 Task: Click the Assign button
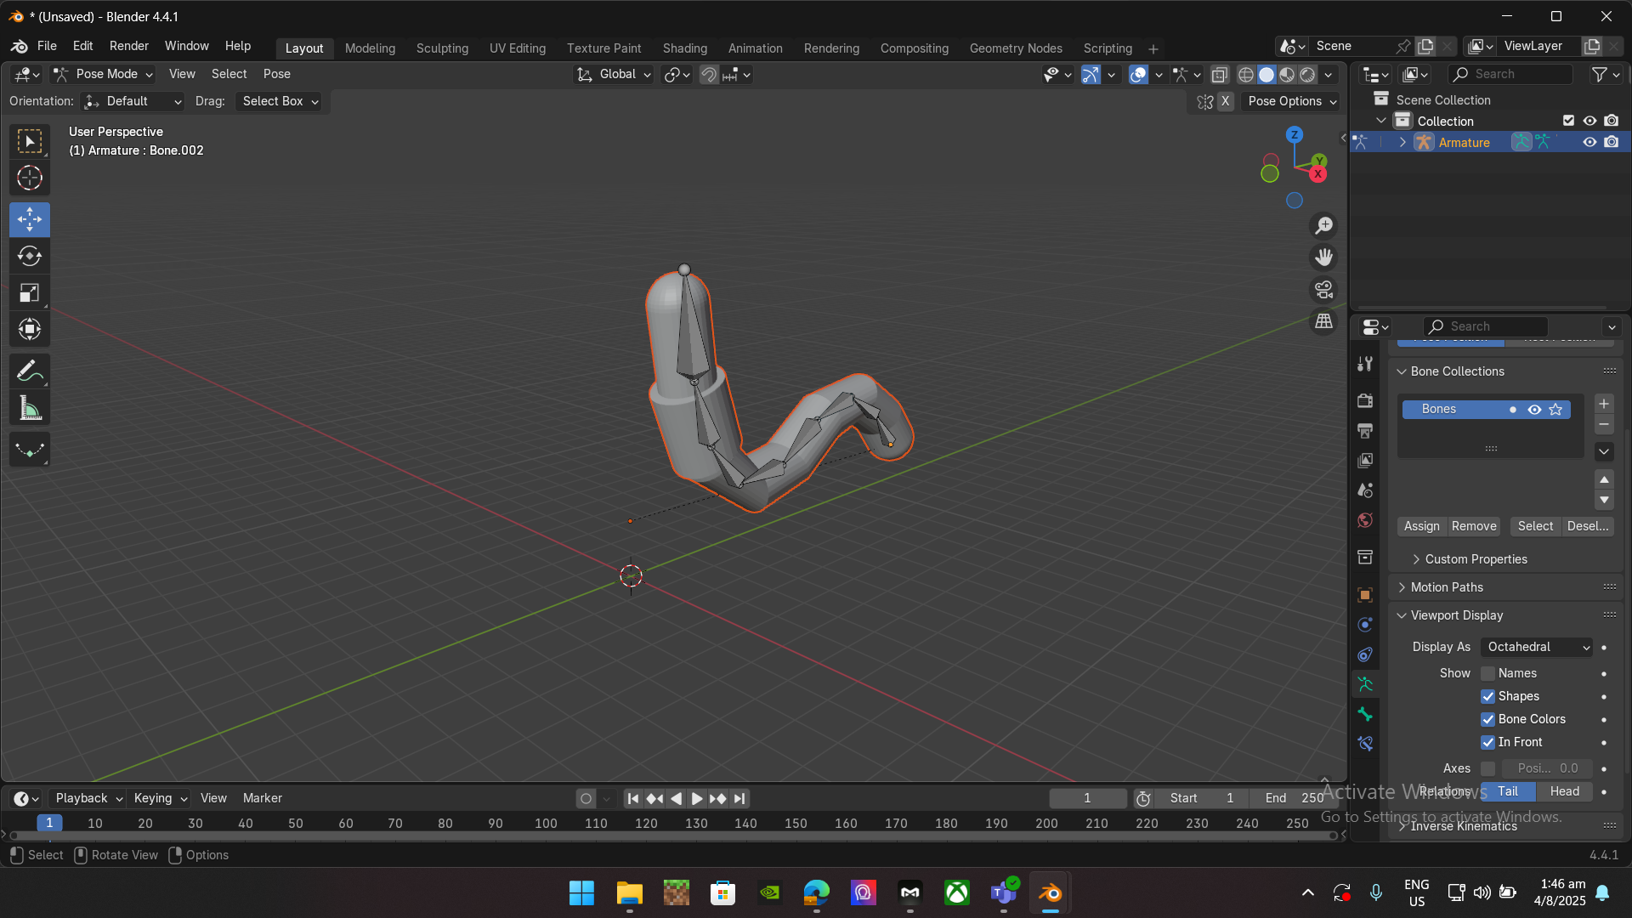tap(1421, 526)
